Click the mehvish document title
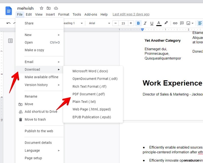The height and width of the screenshot is (163, 203). coord(25,8)
